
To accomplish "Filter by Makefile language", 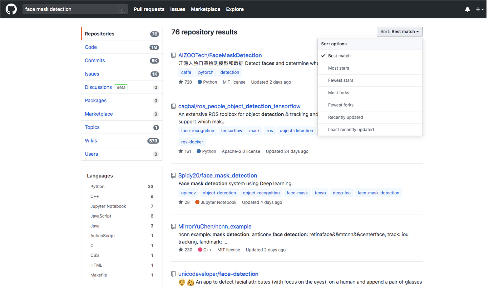I will (x=122, y=275).
